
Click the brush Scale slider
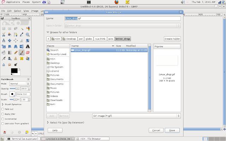point(14,99)
